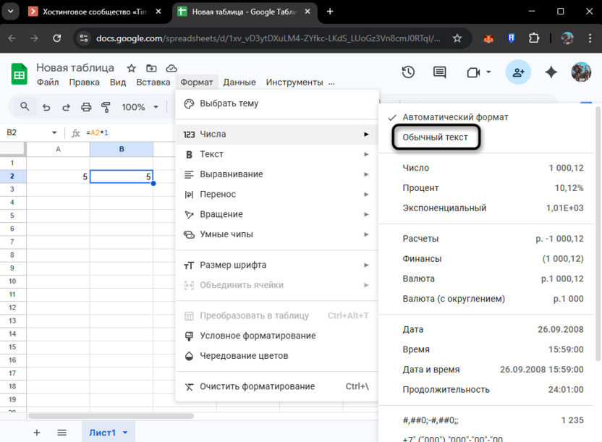The width and height of the screenshot is (602, 442).
Task: Click the print icon in toolbar
Action: pyautogui.click(x=86, y=107)
